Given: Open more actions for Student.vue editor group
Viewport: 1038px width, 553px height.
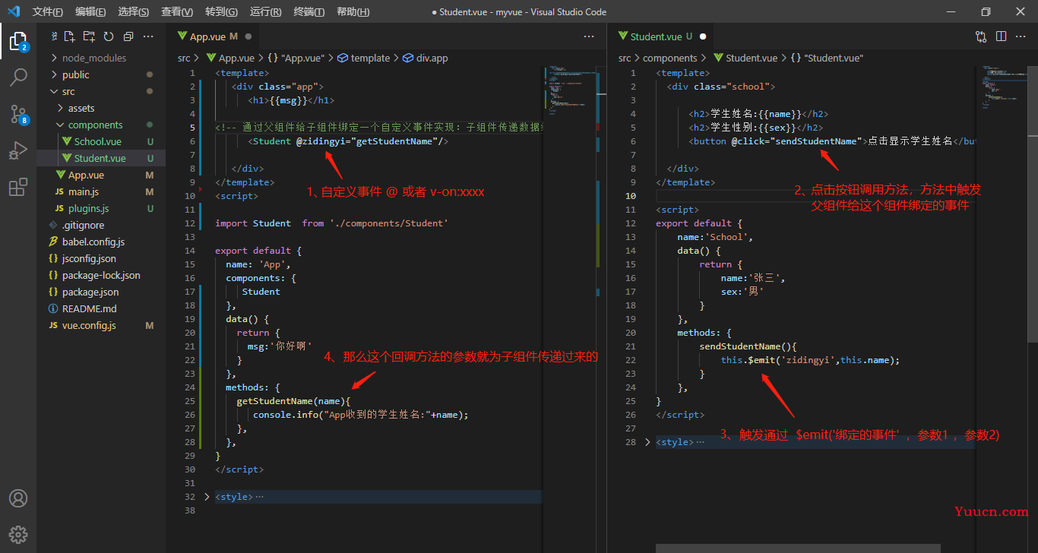Looking at the screenshot, I should click(x=1021, y=36).
